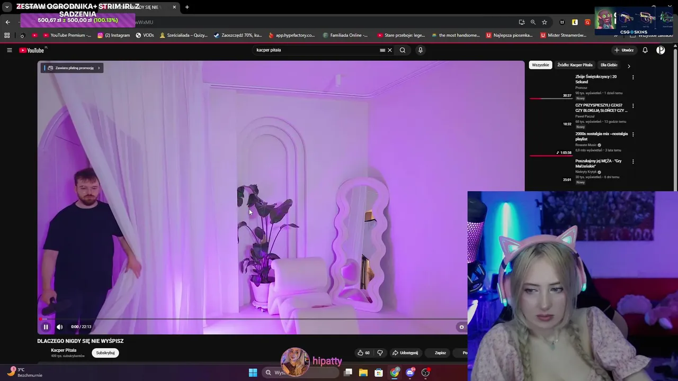Open Task View on the taskbar
The width and height of the screenshot is (678, 381).
pyautogui.click(x=348, y=373)
